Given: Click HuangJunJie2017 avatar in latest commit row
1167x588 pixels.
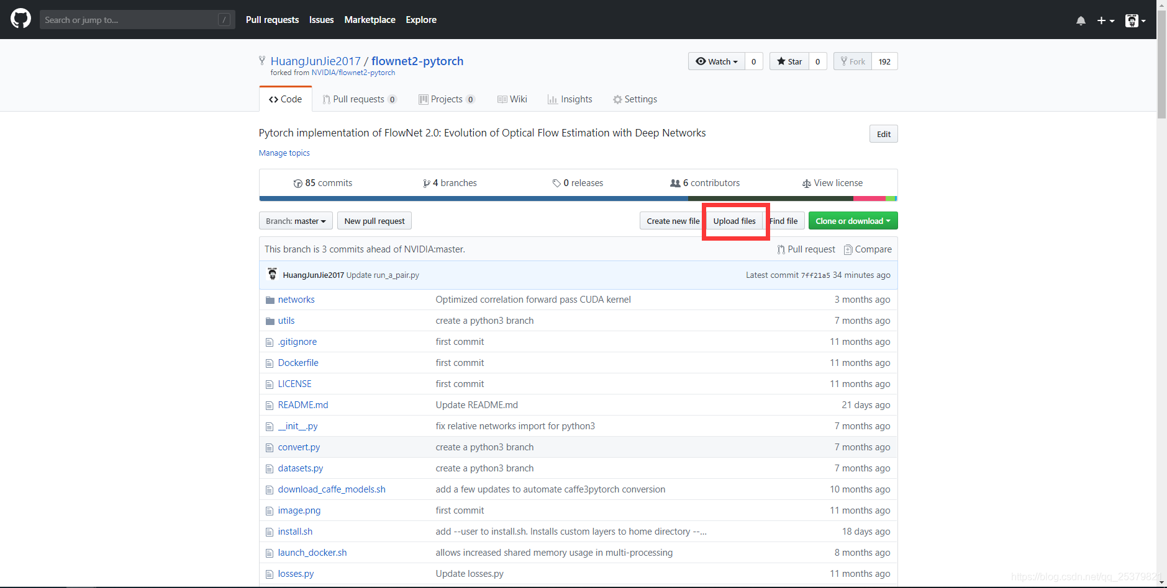Looking at the screenshot, I should tap(272, 274).
